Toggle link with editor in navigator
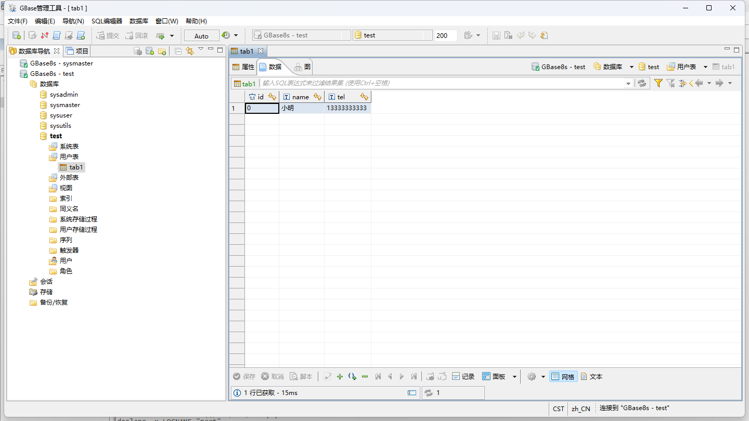The height and width of the screenshot is (421, 749). pyautogui.click(x=189, y=51)
